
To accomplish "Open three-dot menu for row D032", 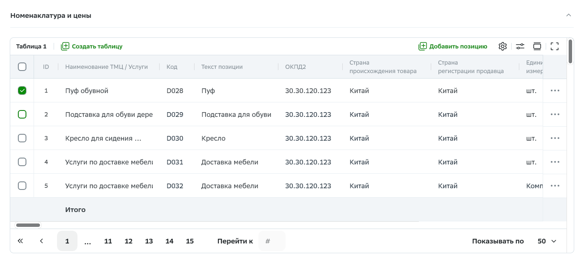I will click(x=555, y=186).
